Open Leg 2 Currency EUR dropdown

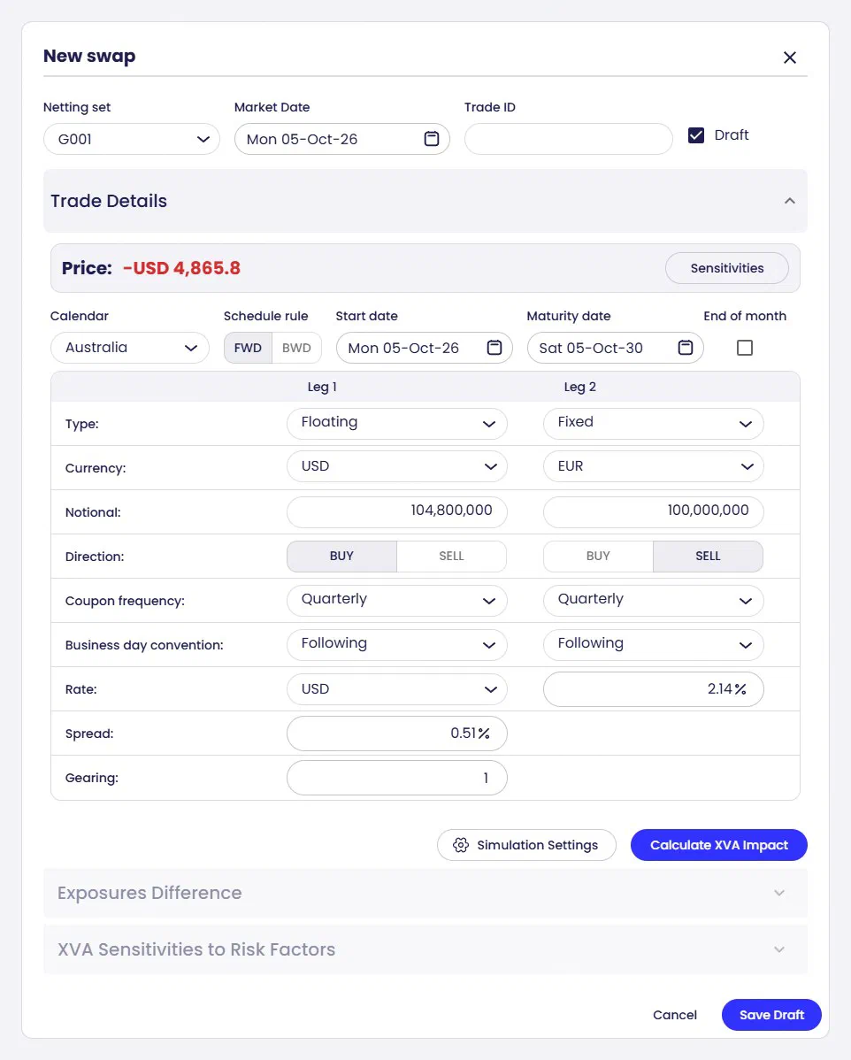(654, 466)
